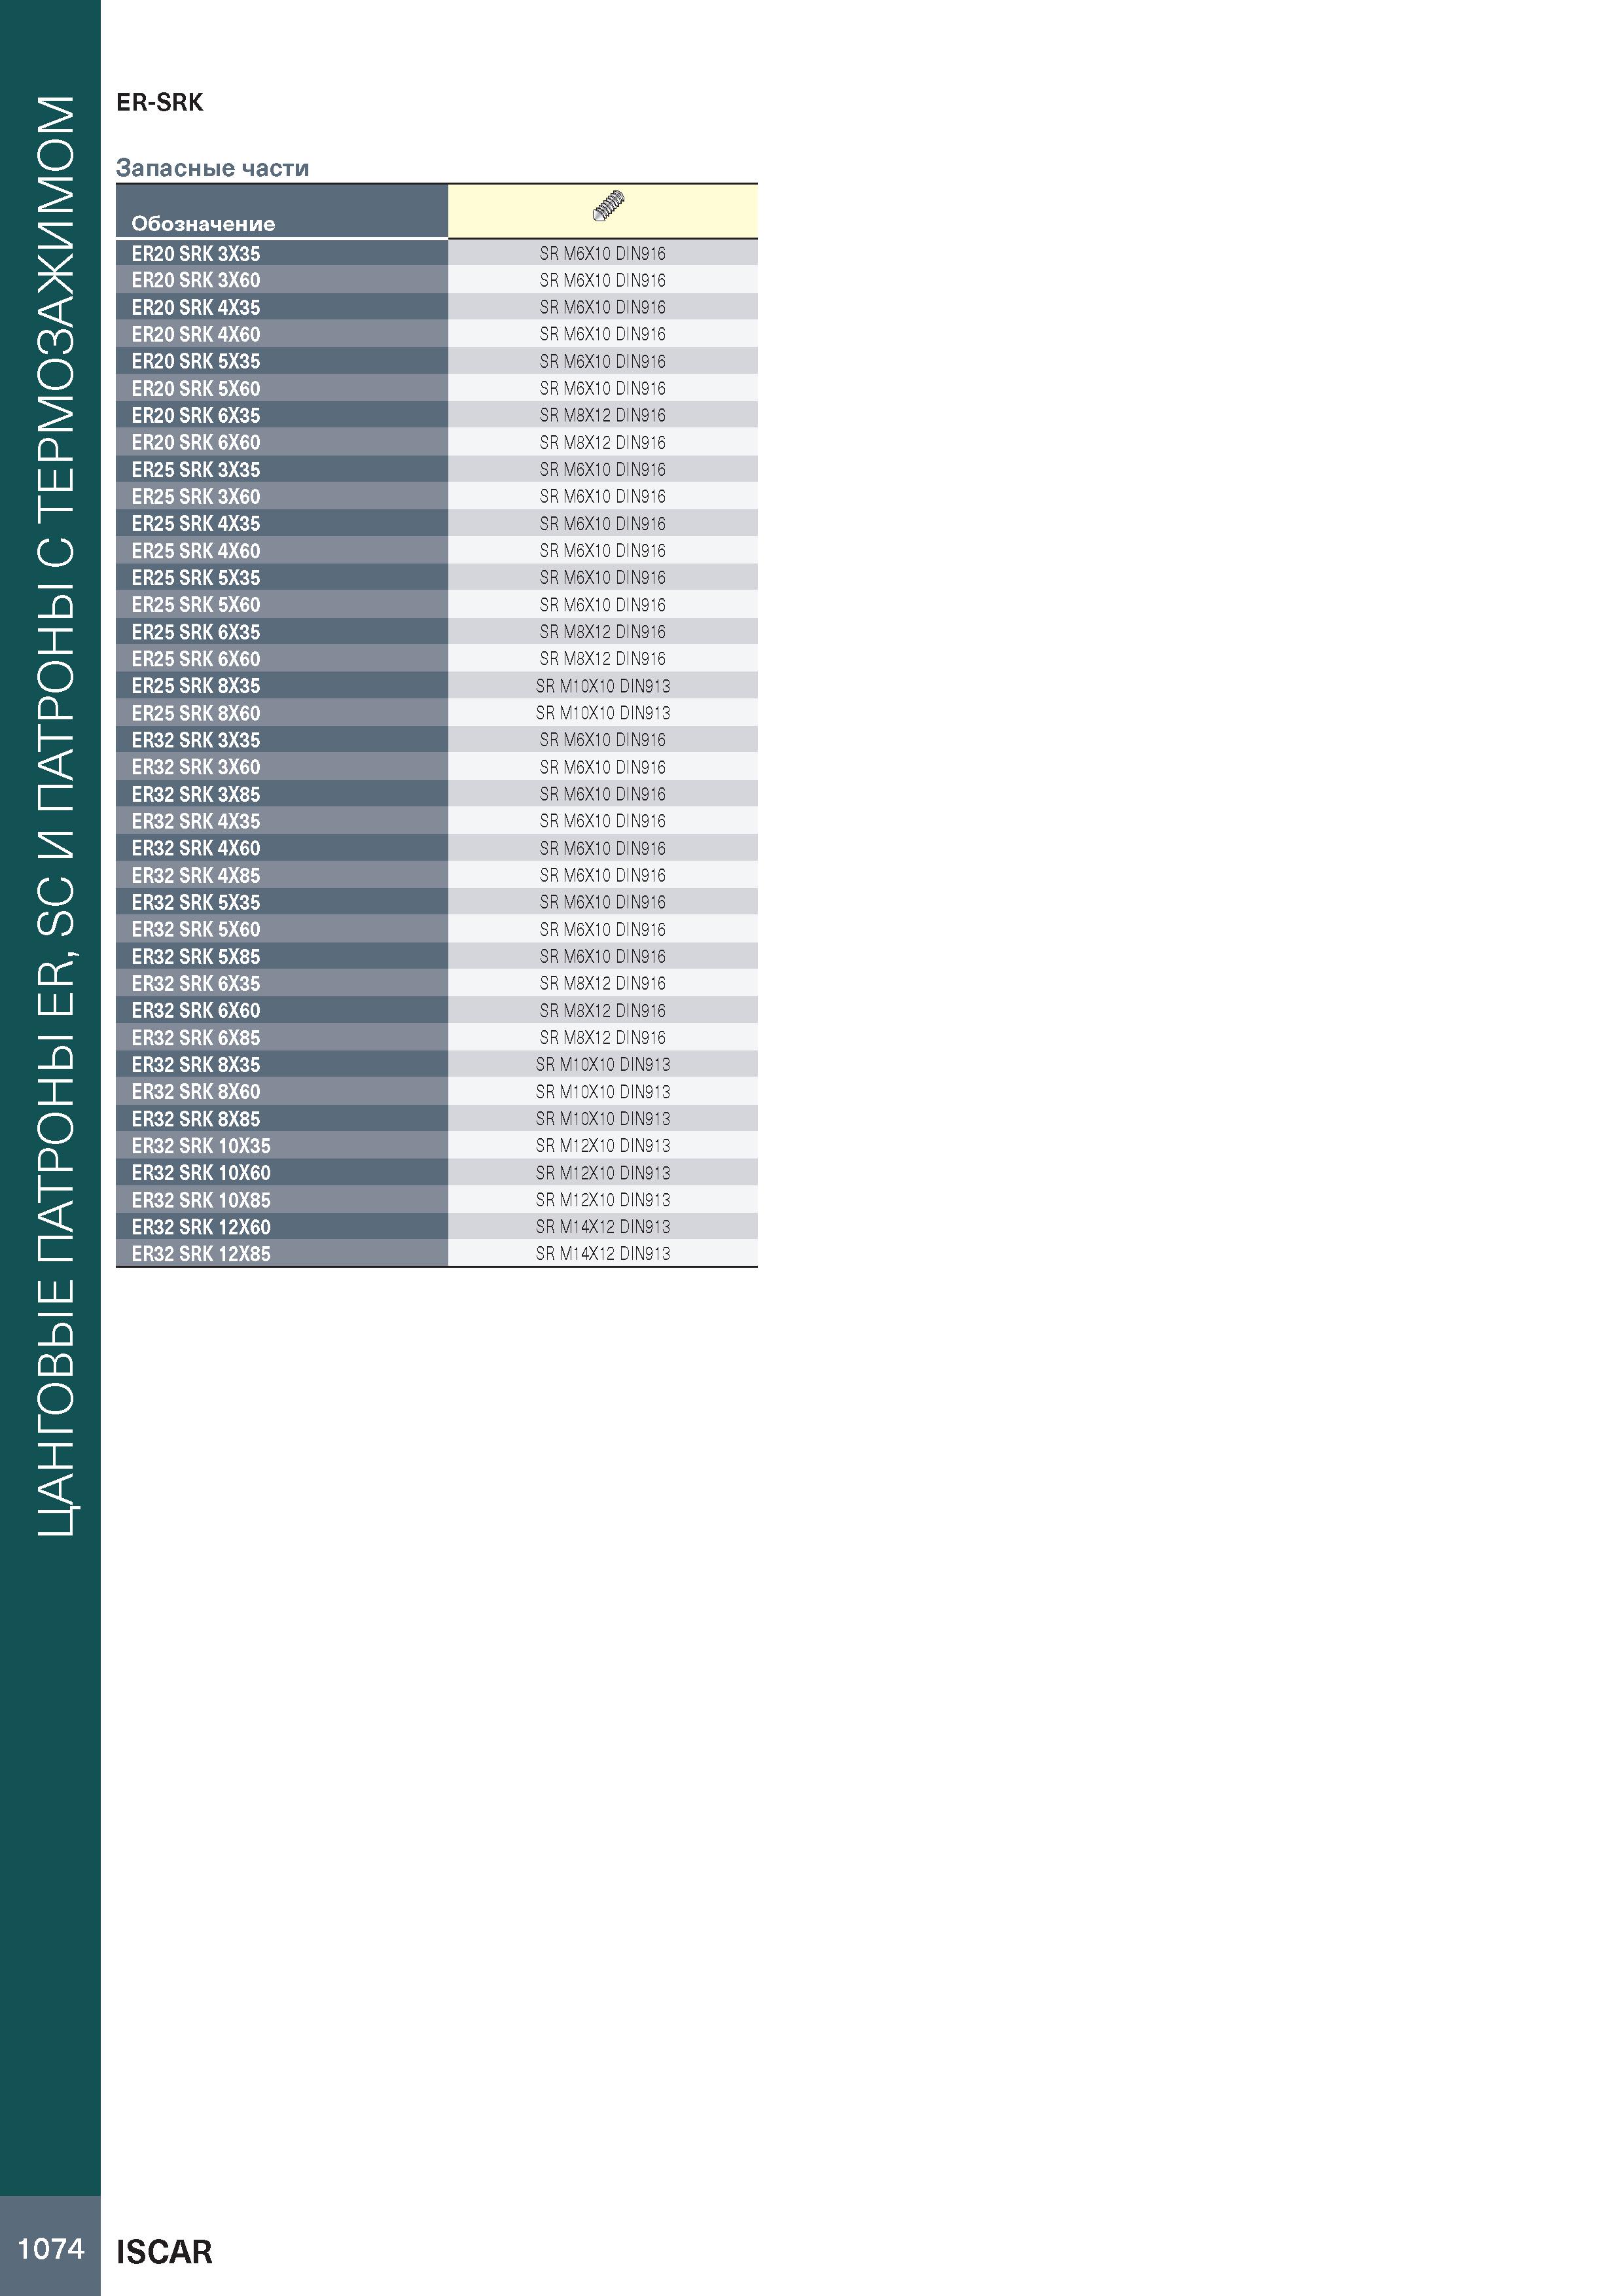Select the ER25 SRK 8X35 designation
The width and height of the screenshot is (1623, 2296).
pyautogui.click(x=196, y=686)
